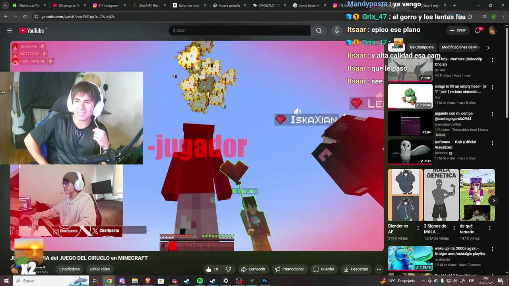The width and height of the screenshot is (509, 286).
Task: Like the video with thumbs up
Action: pos(212,269)
